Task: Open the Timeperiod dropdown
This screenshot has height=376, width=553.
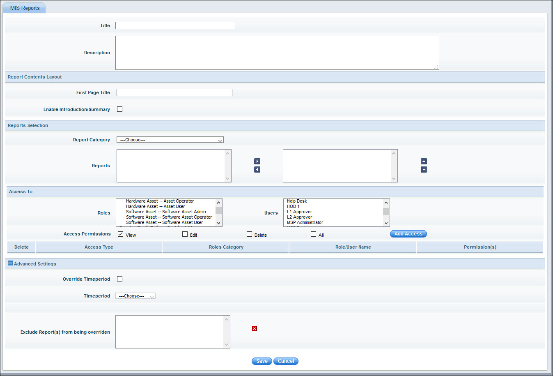Action: pyautogui.click(x=135, y=295)
